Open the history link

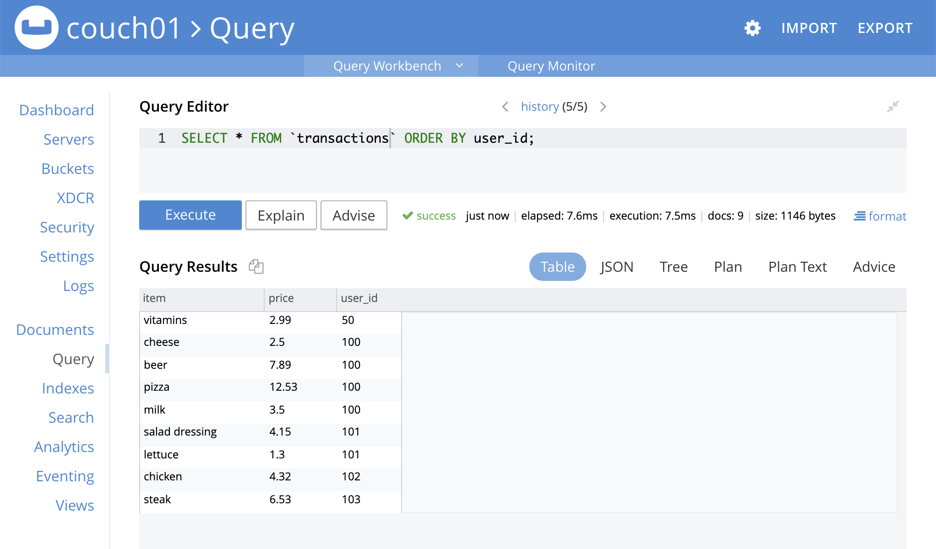540,107
